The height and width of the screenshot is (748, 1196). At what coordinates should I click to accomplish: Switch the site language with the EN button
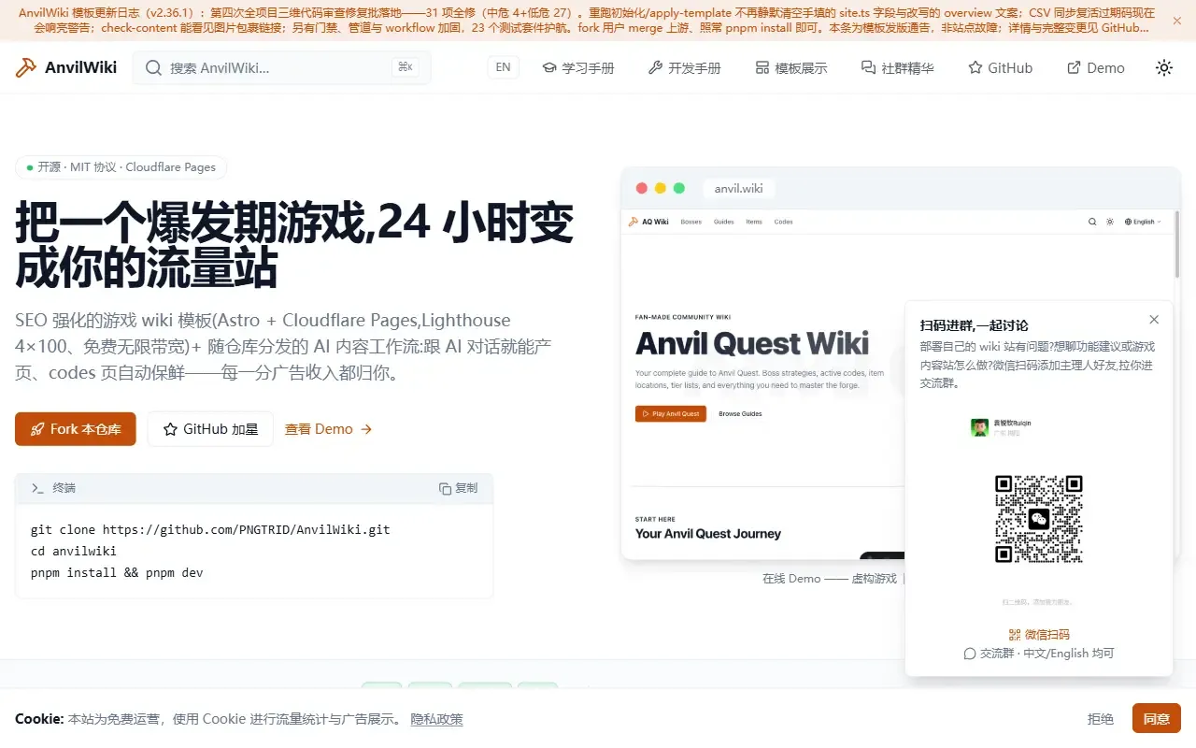point(503,67)
